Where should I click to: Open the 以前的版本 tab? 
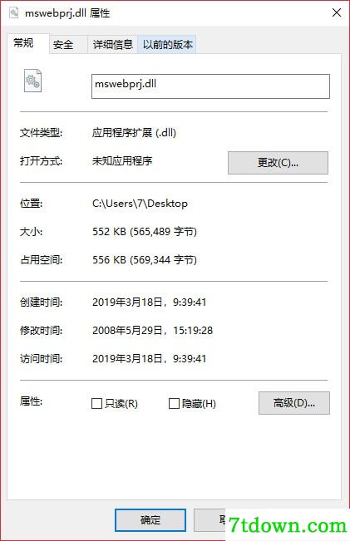pos(167,45)
